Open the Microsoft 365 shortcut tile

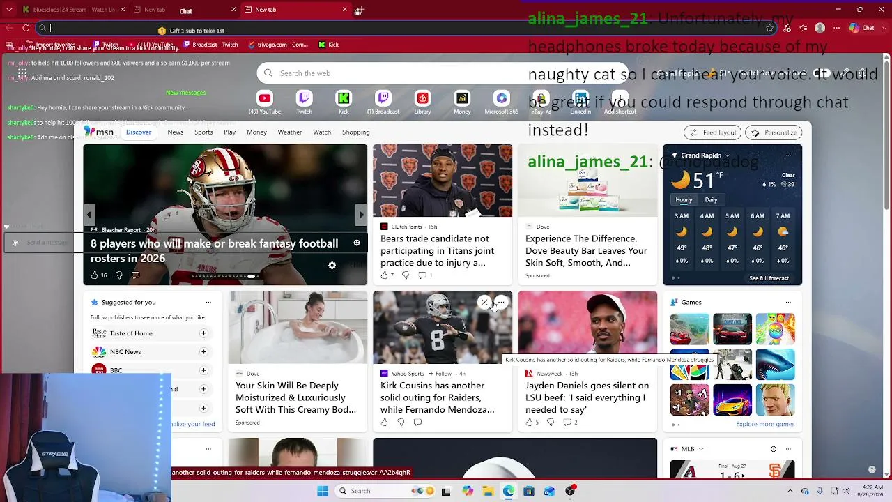click(502, 102)
